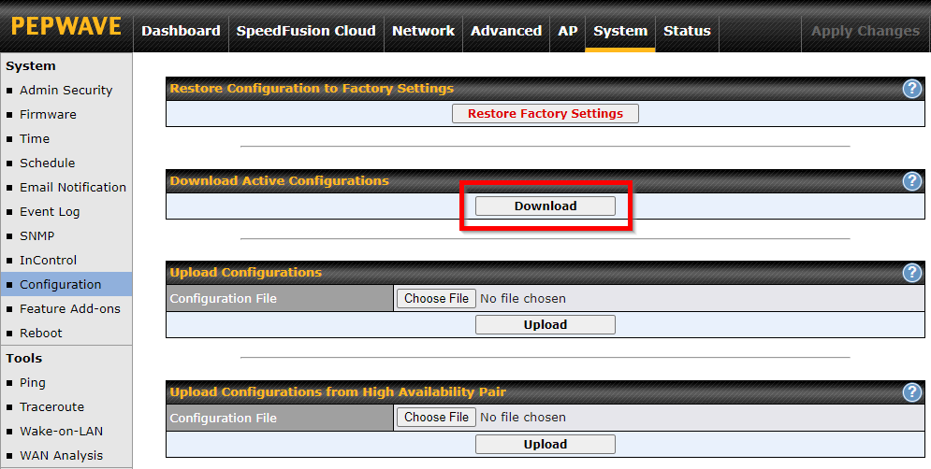This screenshot has height=469, width=931.
Task: Show help for High Availability Pair upload
Action: pos(912,391)
